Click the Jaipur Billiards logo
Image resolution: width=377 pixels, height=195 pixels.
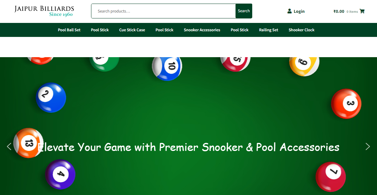click(x=44, y=11)
